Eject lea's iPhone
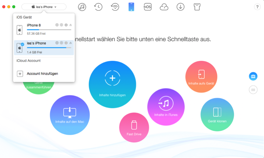The height and width of the screenshot is (158, 264). pos(71,43)
